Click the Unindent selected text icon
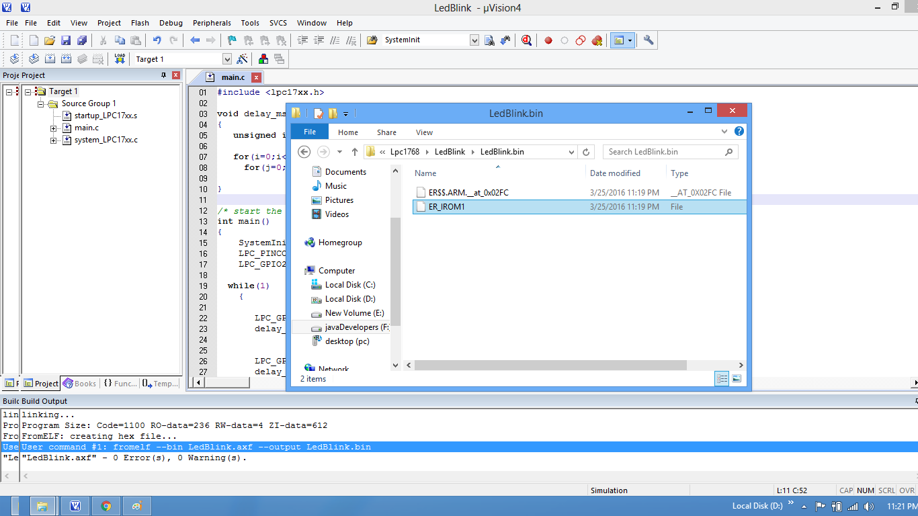The width and height of the screenshot is (918, 516). pyautogui.click(x=319, y=40)
